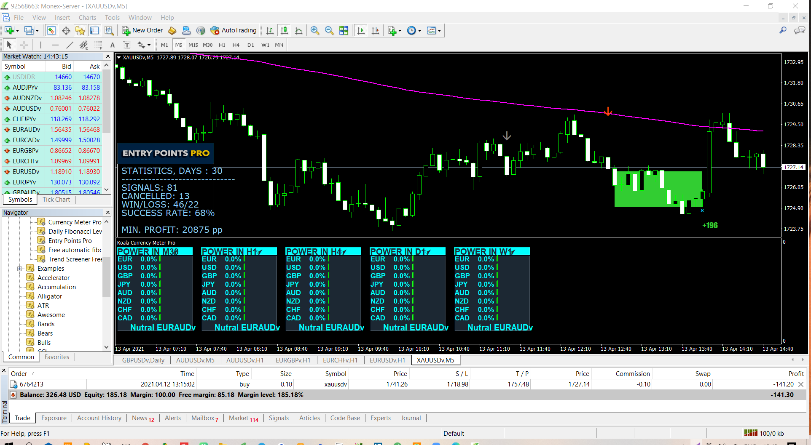Screen dimensions: 811x445
Task: Zoom out on the chart
Action: [x=329, y=30]
